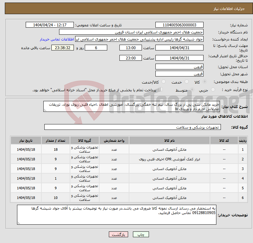Click the response deadline date 1404/04/31
This screenshot has height=243, width=253.
point(179,48)
